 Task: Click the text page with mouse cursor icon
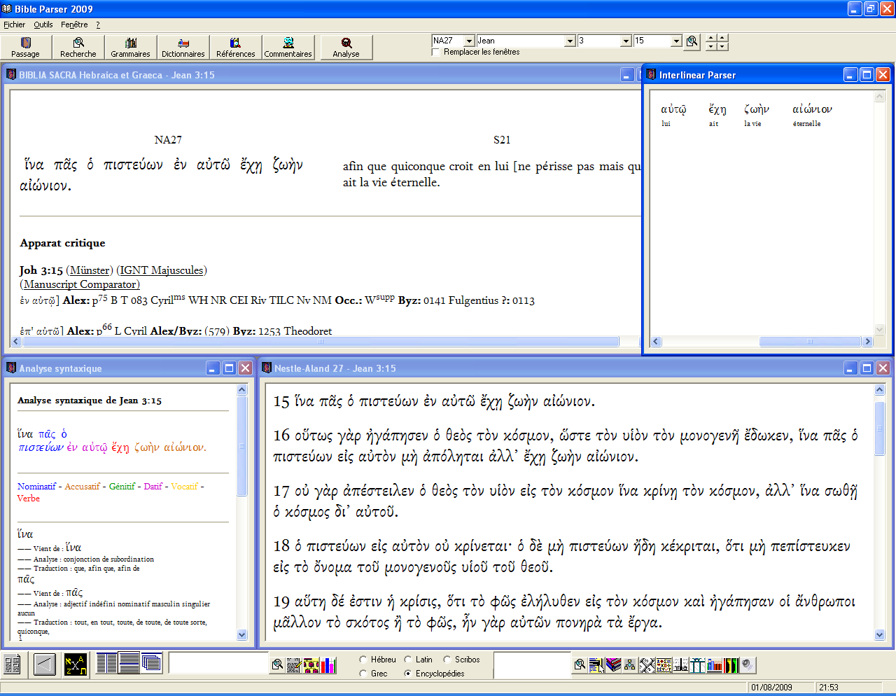(596, 664)
